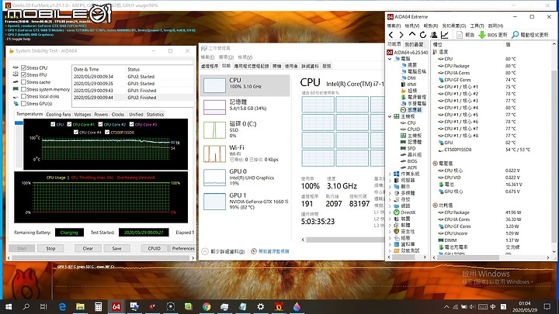This screenshot has width=559, height=314.
Task: Uncheck CPU Core #1 graph checkbox
Action: pyautogui.click(x=69, y=124)
